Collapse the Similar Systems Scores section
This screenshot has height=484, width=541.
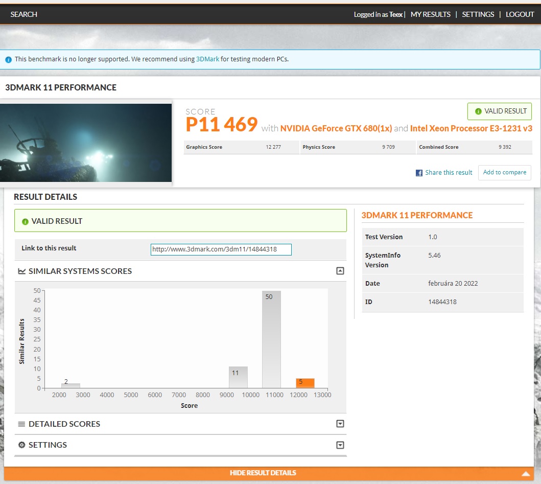coord(340,271)
